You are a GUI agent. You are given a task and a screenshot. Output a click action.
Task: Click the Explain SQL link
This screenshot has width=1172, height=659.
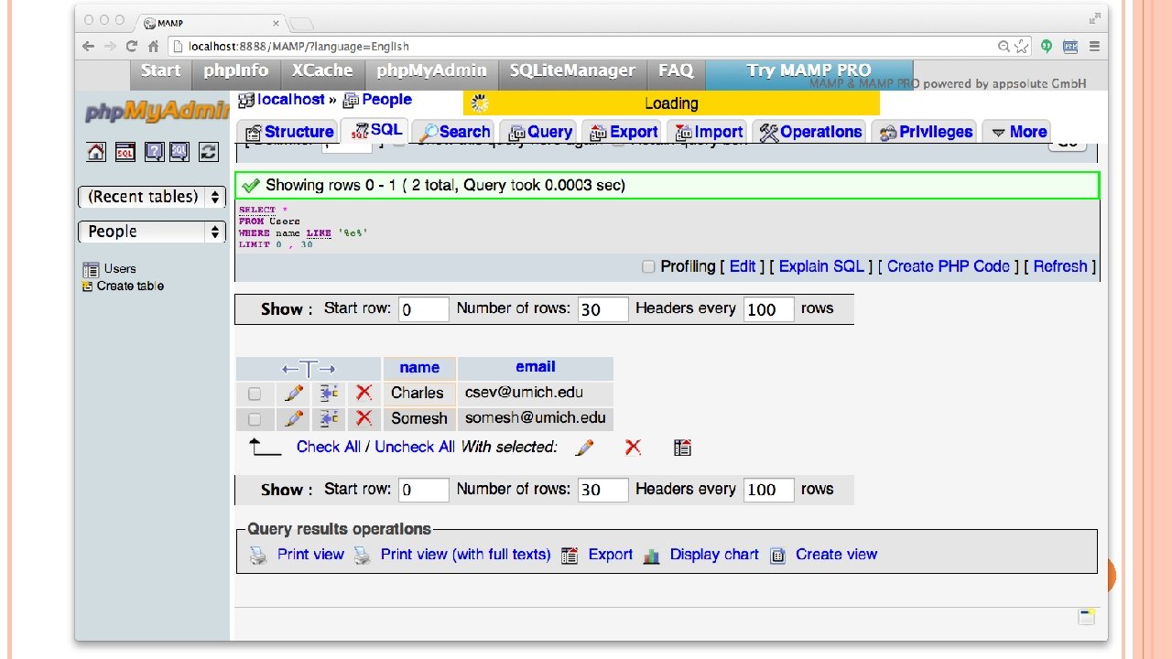coord(821,266)
